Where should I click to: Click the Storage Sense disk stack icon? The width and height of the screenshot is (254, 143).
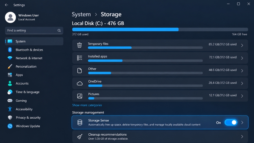(x=80, y=122)
